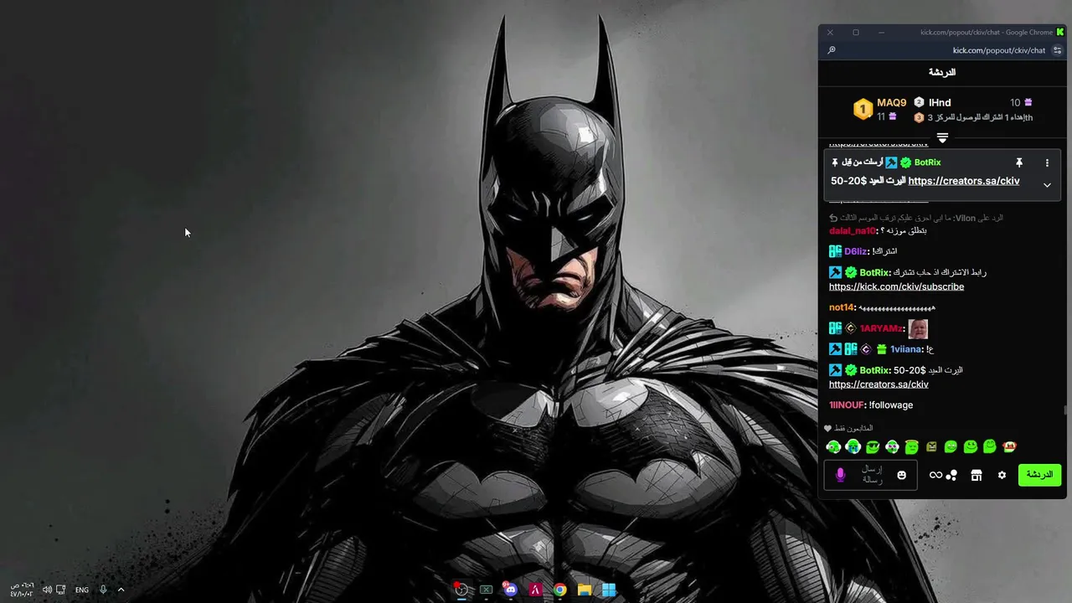
Task: Unpin the pinned BotRix message
Action: click(x=1019, y=162)
